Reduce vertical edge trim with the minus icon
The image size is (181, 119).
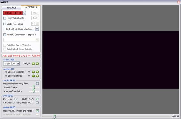(33, 76)
